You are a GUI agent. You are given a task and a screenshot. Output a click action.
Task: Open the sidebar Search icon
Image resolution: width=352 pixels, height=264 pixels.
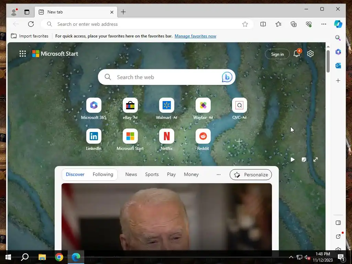point(338,38)
